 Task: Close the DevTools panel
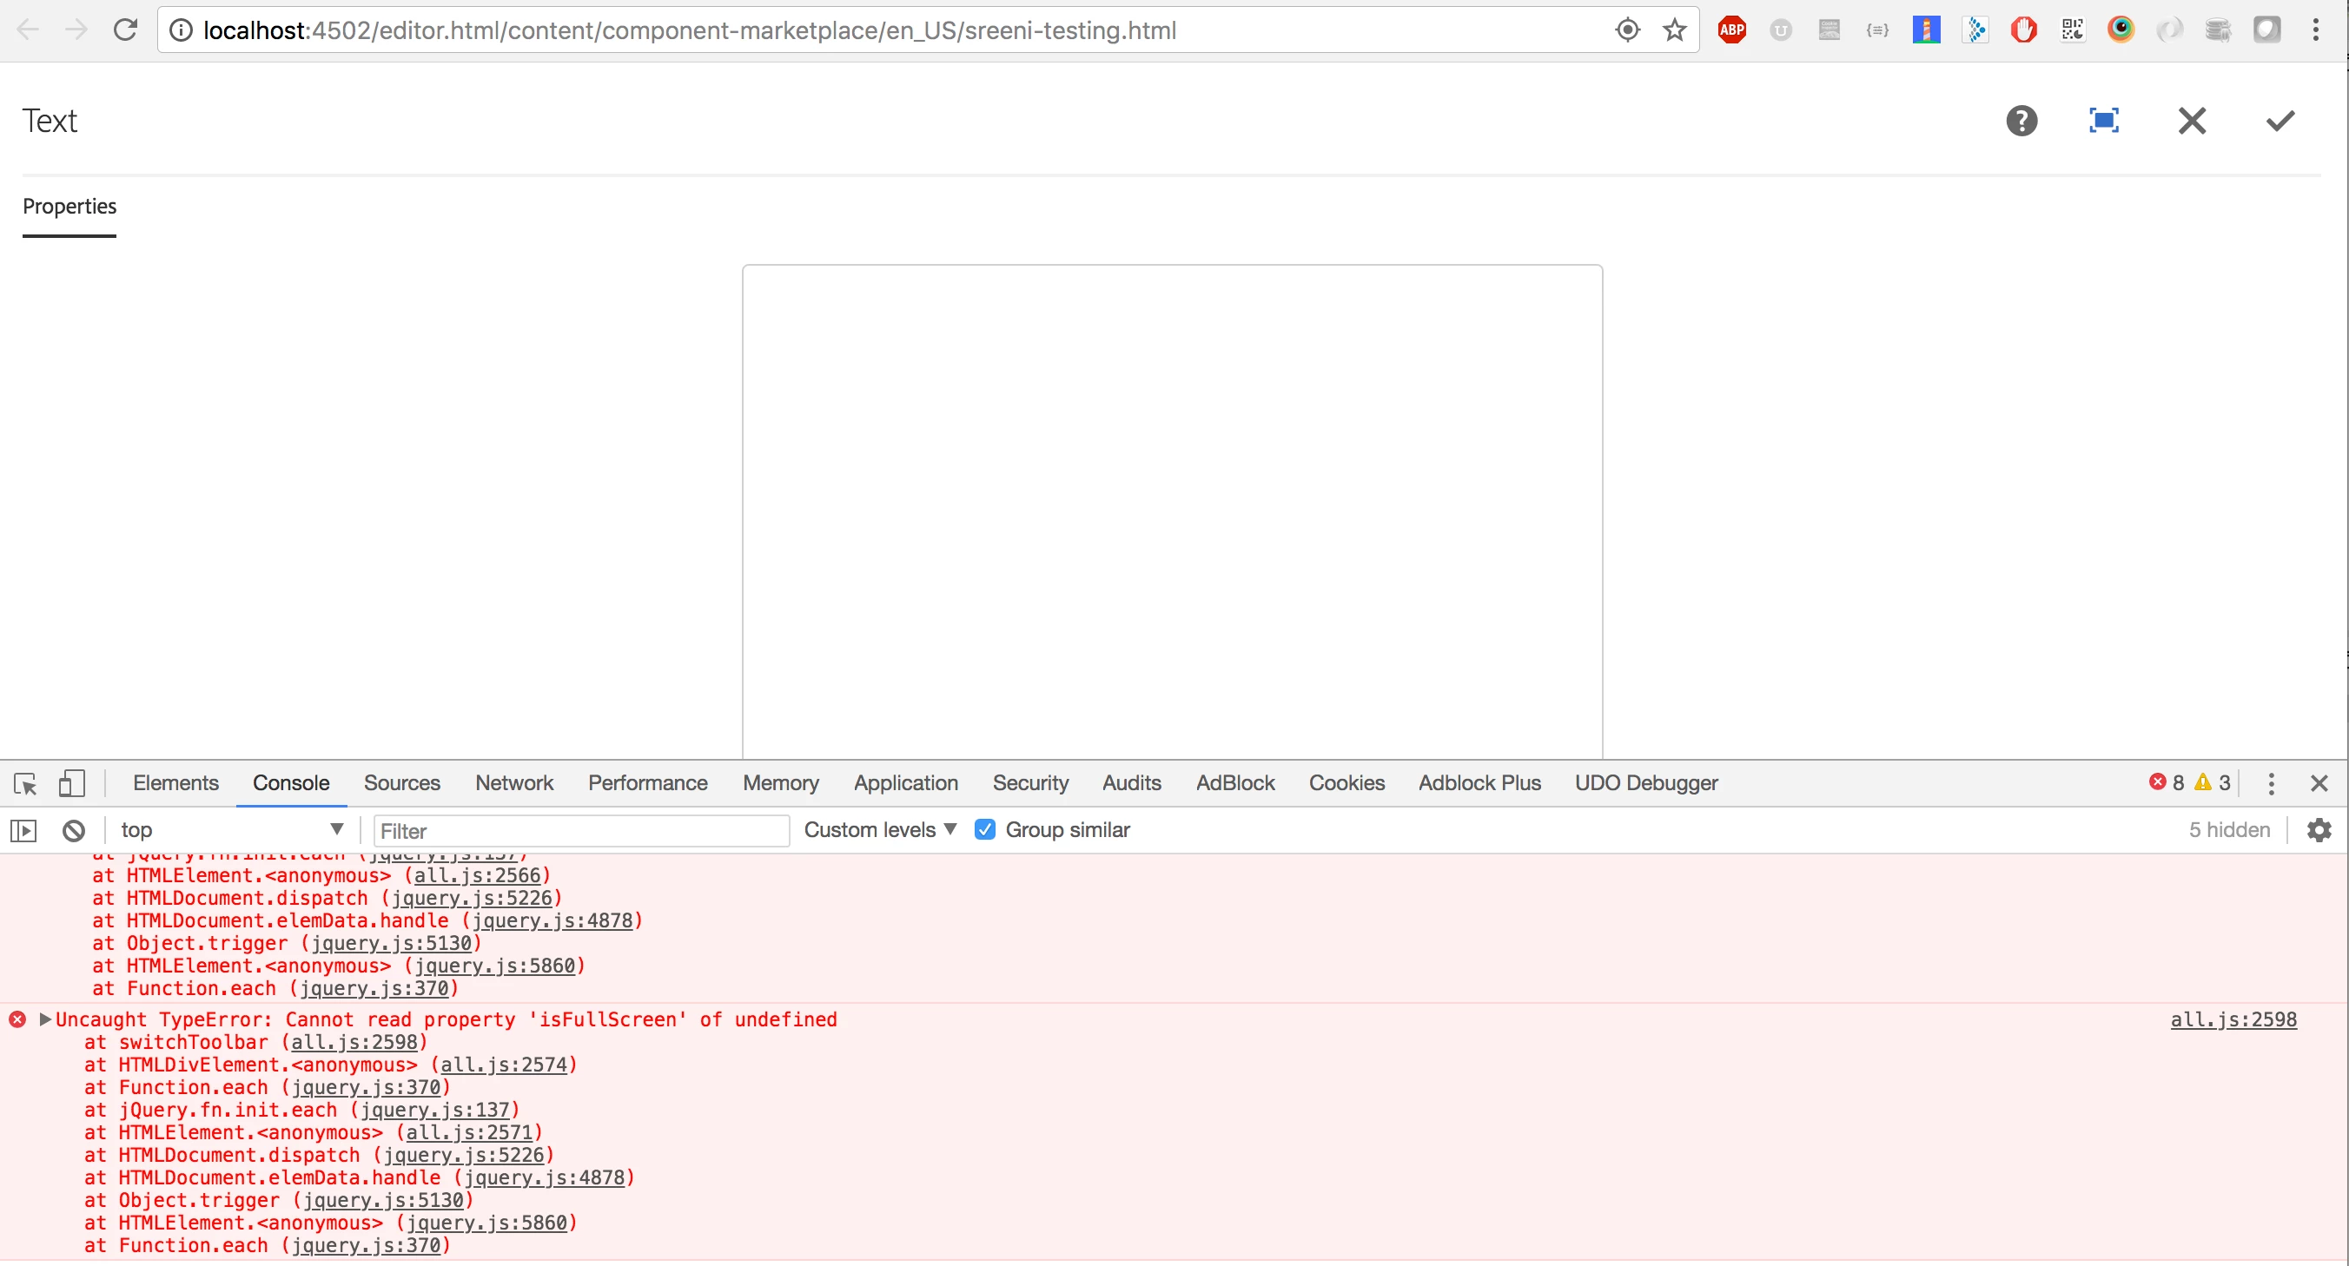(2319, 783)
